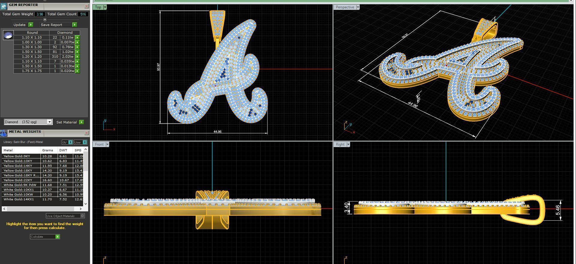Viewport: 576px width, 264px height.
Task: Click the 1.30 X 1.30 gem size cell
Action: coord(31,47)
